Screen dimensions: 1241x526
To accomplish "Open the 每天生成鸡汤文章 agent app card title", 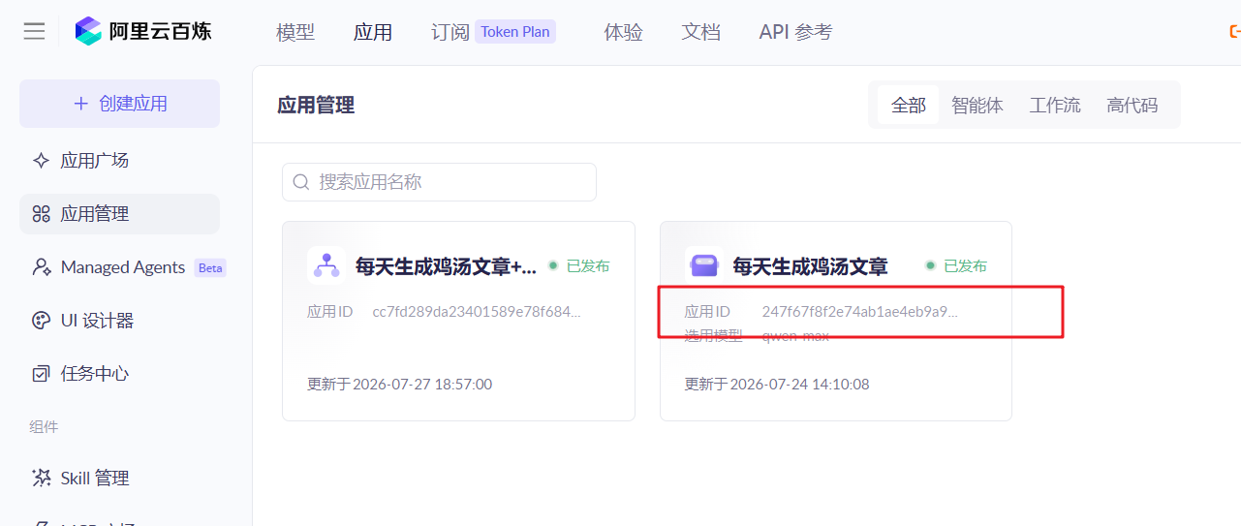I will point(810,266).
